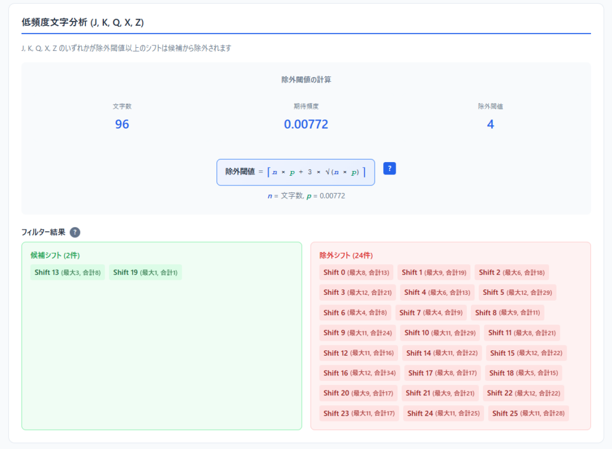This screenshot has height=449, width=612.
Task: Select the Shift 19 candidate chip
Action: point(145,273)
